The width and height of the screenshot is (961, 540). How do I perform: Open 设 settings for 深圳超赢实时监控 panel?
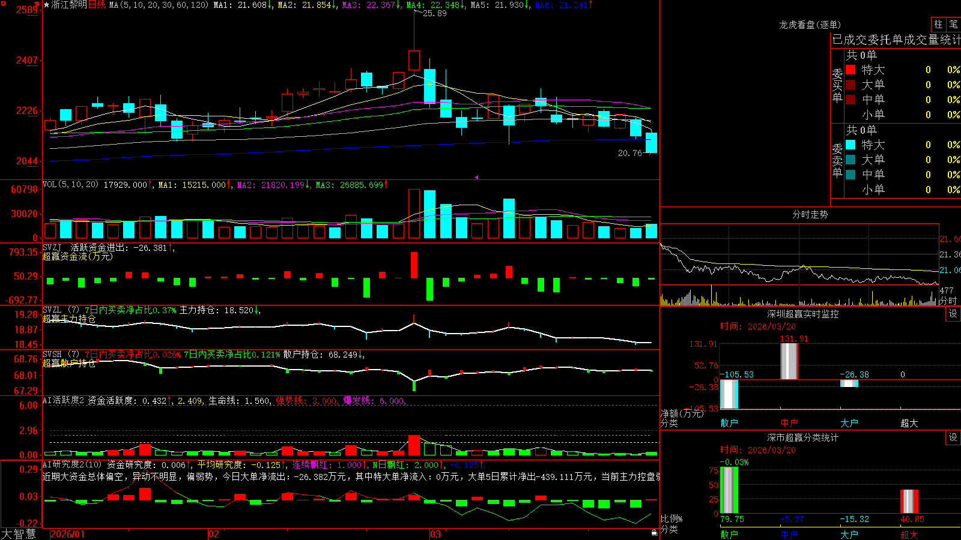pos(953,314)
